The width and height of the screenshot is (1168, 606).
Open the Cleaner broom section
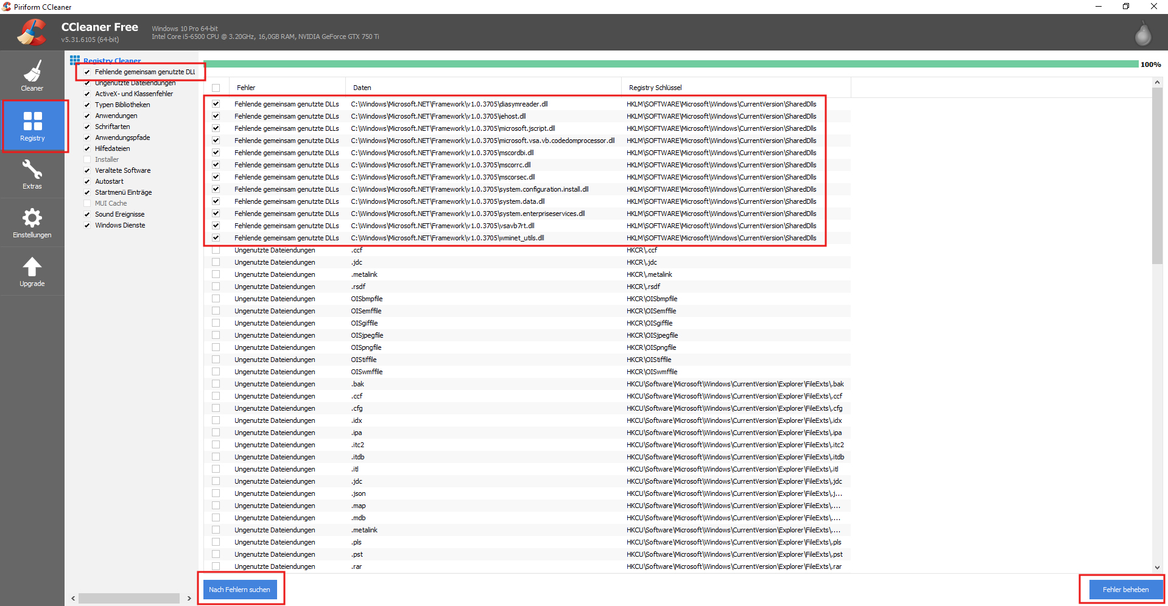[32, 76]
